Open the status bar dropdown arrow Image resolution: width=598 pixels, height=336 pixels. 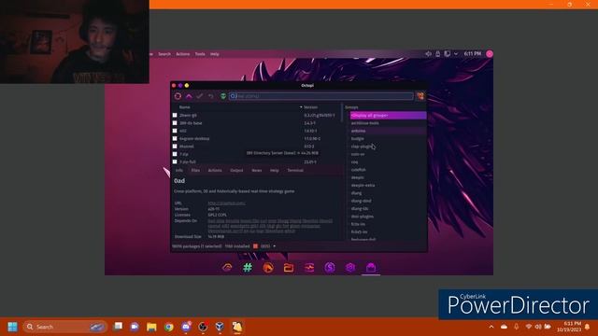274,246
